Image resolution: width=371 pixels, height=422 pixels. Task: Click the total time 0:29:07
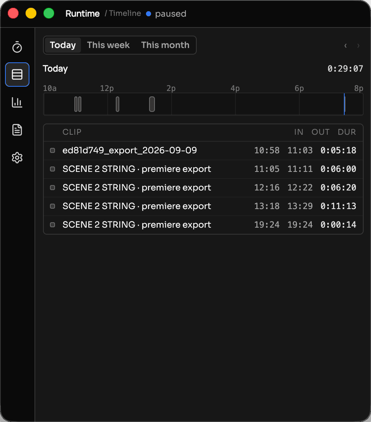tap(345, 69)
